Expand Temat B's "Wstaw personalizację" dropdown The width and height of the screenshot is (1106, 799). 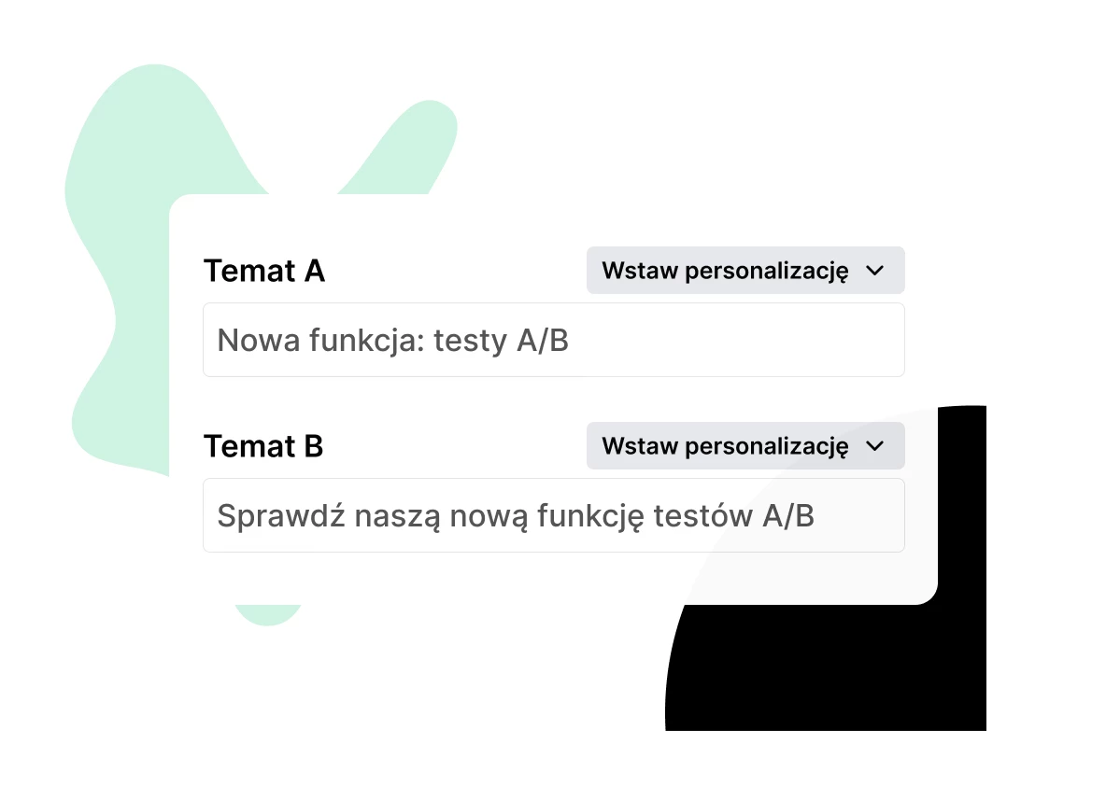coord(744,446)
